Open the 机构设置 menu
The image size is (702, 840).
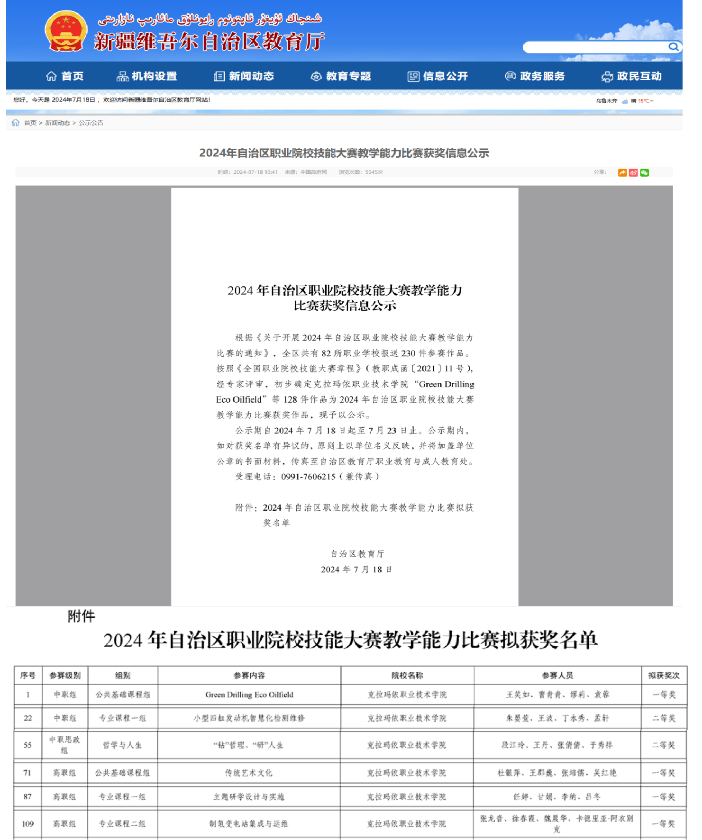(146, 76)
